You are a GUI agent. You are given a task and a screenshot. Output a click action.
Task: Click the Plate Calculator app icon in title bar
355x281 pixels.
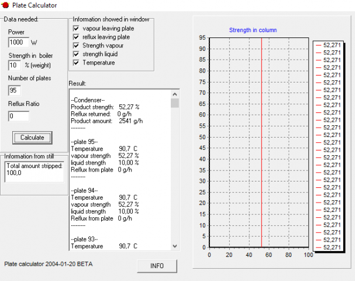(x=6, y=5)
